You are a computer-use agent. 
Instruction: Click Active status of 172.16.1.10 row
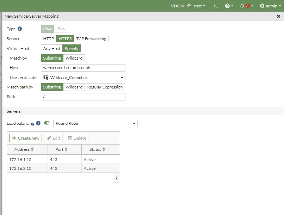[x=89, y=160]
